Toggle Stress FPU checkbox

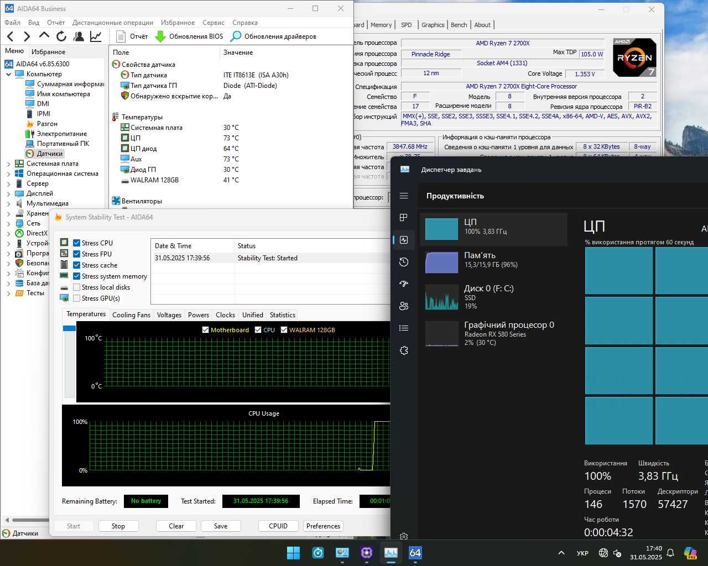pos(77,254)
